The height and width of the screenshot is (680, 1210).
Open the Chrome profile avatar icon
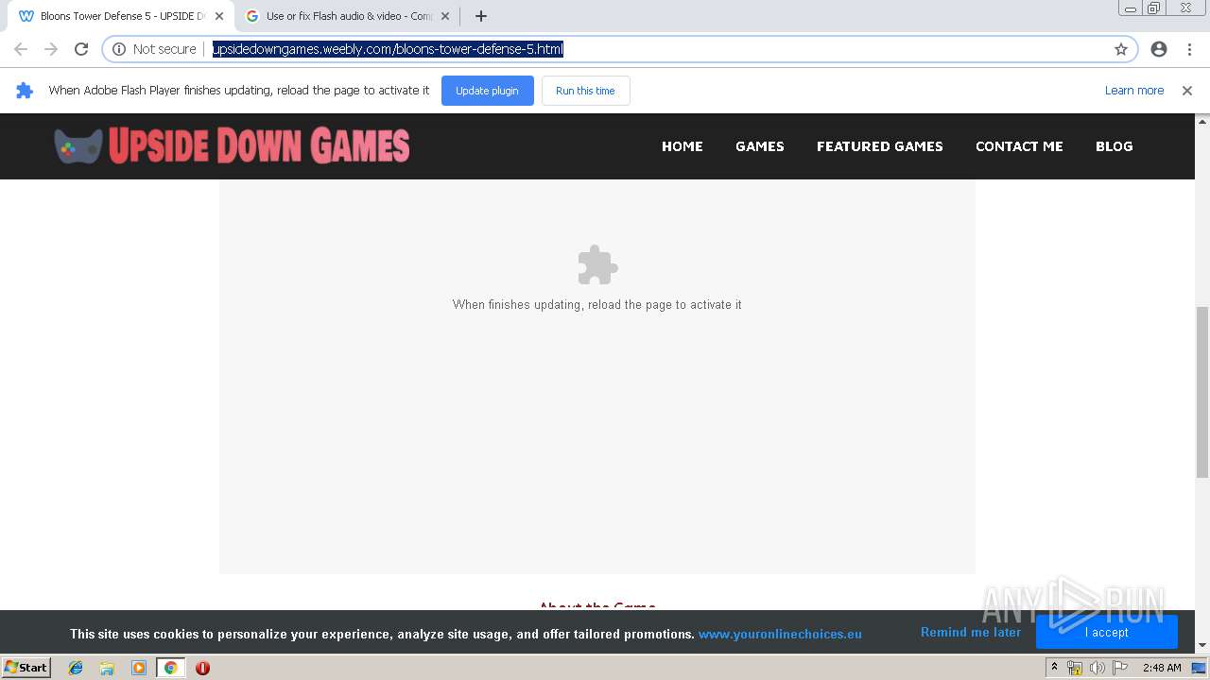coord(1159,49)
